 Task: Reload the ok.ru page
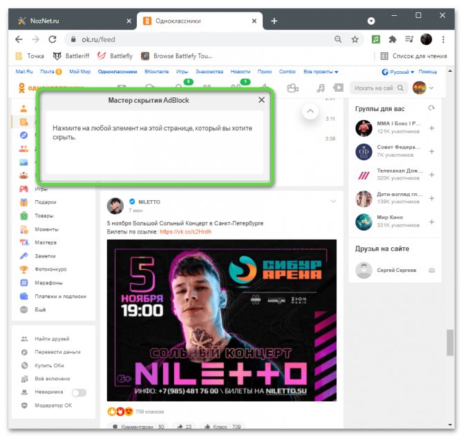point(53,39)
